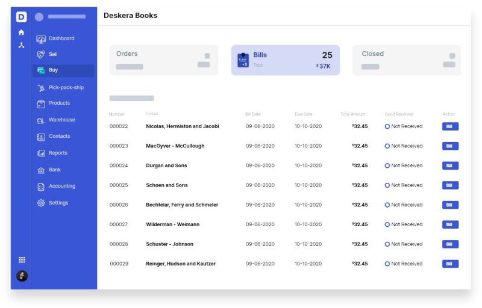Click Bill button for MacGyver - McCullough

[450, 146]
